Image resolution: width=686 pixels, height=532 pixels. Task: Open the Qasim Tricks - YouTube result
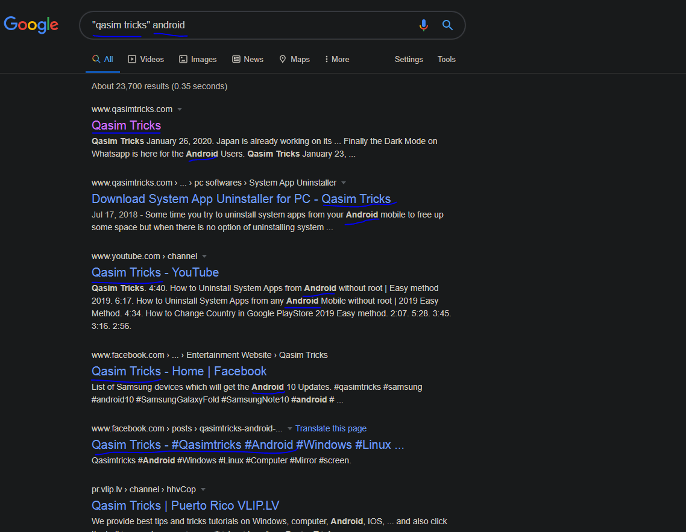click(155, 272)
